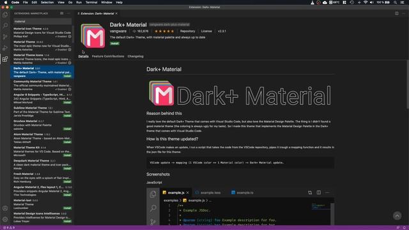409x230 pixels.
Task: Click the extensions search field
Action: click(43, 21)
